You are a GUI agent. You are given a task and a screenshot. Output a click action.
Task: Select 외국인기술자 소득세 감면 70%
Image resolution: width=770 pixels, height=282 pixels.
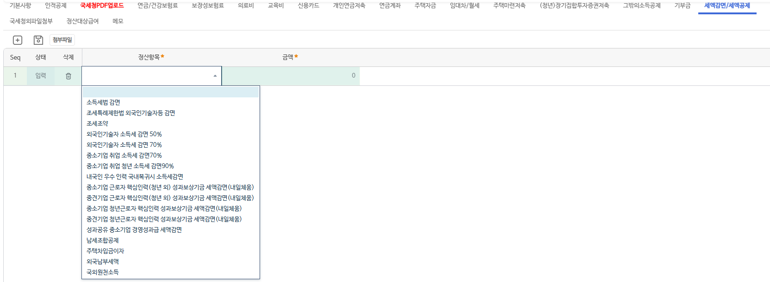171,145
